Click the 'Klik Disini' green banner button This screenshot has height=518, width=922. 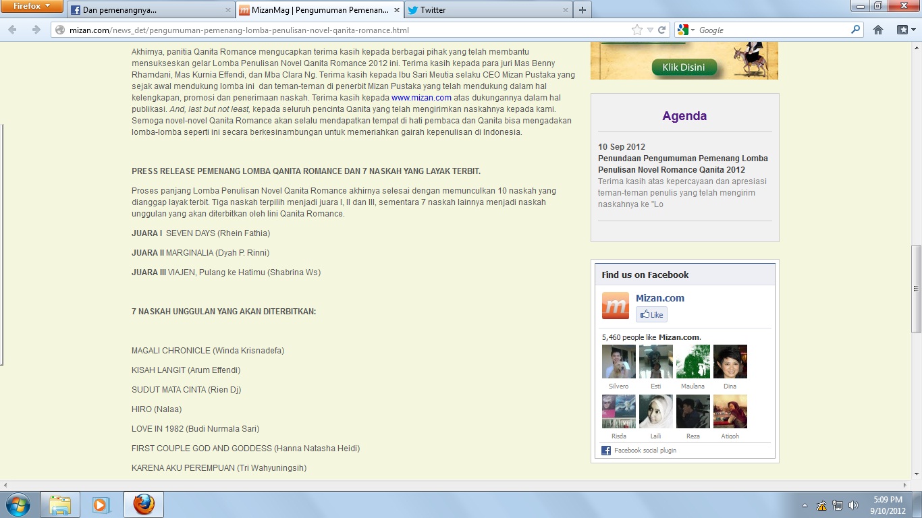point(684,67)
